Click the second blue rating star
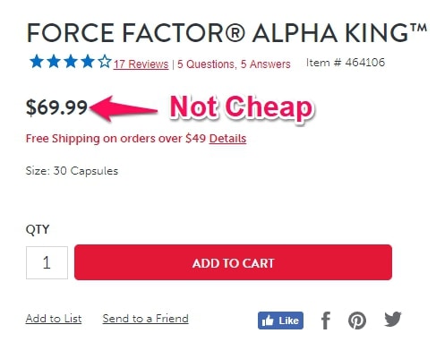Viewport: 436px width, 342px height. click(x=54, y=62)
